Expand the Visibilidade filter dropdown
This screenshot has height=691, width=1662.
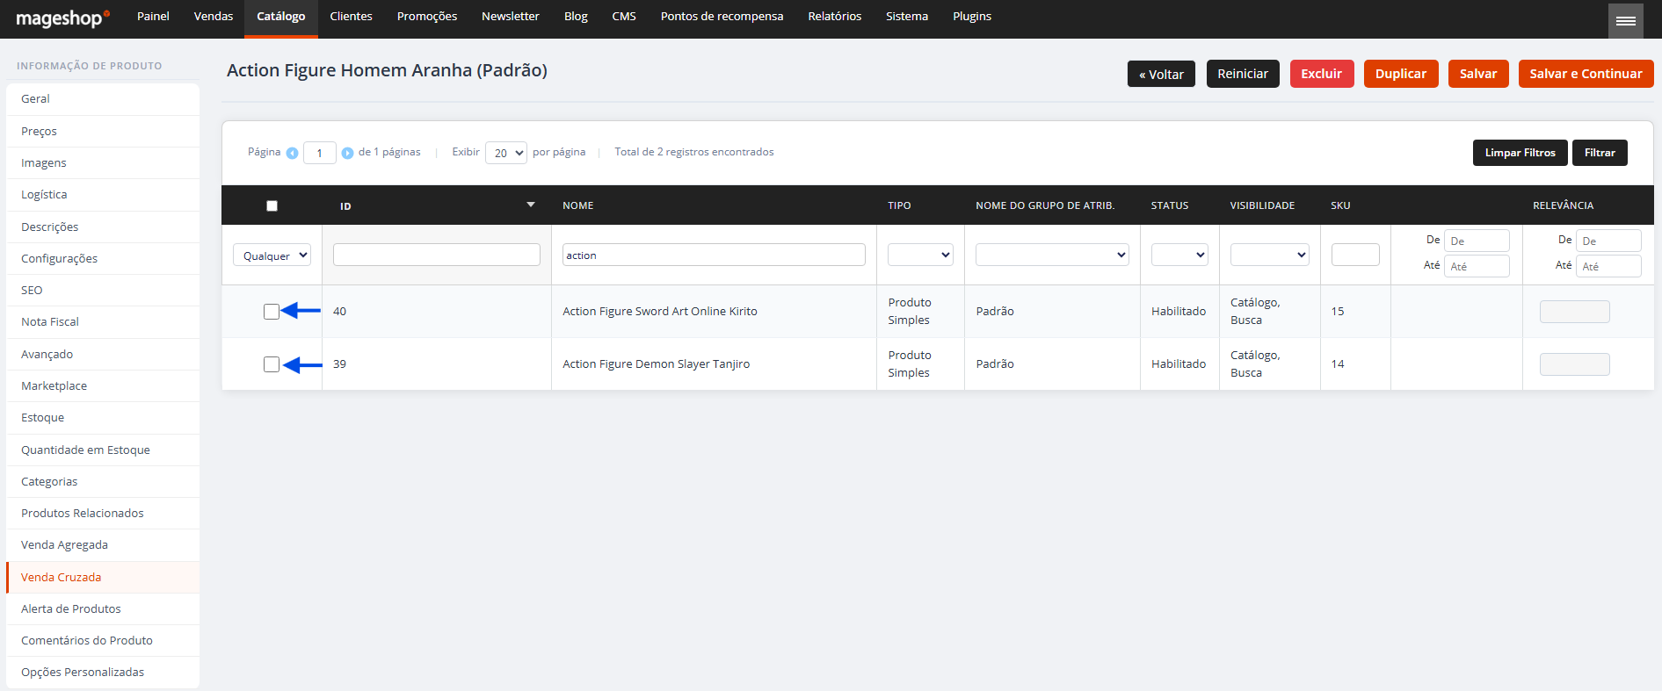click(x=1270, y=255)
